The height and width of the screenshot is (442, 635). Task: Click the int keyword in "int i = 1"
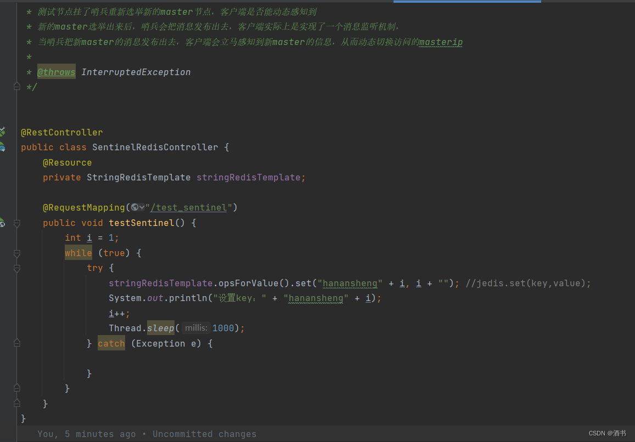tap(73, 238)
